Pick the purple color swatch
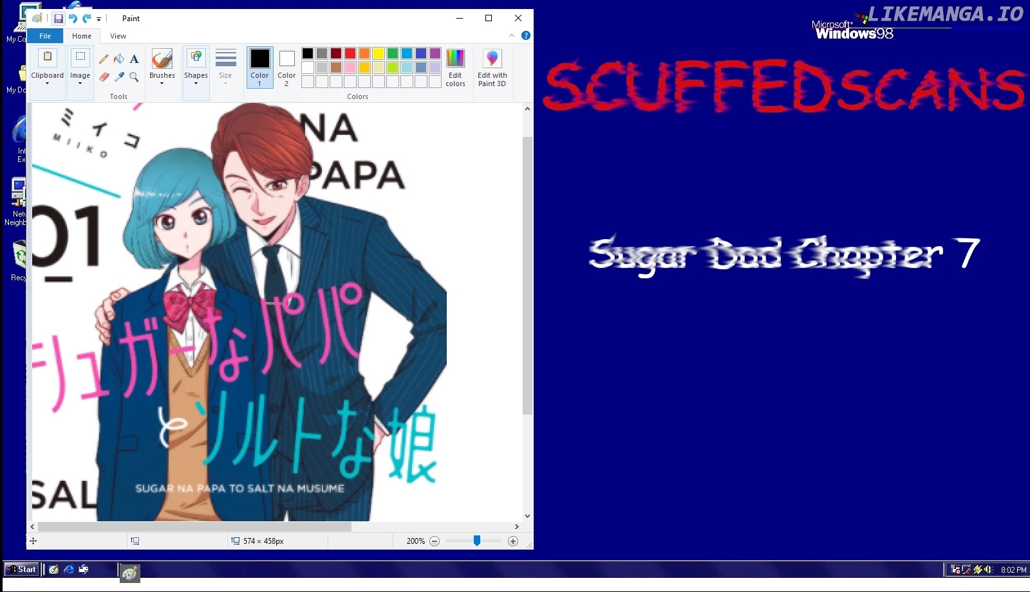This screenshot has height=592, width=1030. point(435,53)
